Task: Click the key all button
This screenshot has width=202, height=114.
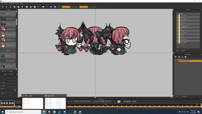Action: pos(134,101)
